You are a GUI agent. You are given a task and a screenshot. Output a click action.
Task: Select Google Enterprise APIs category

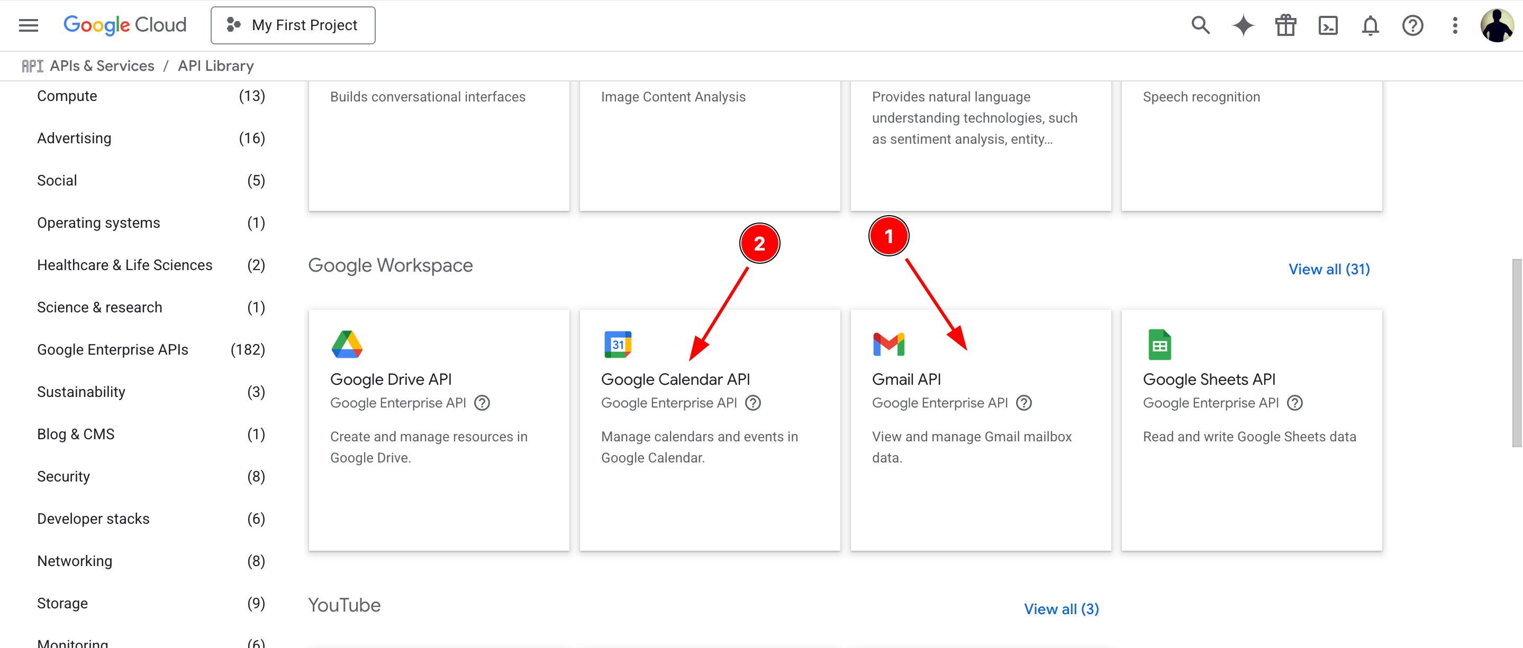tap(151, 350)
